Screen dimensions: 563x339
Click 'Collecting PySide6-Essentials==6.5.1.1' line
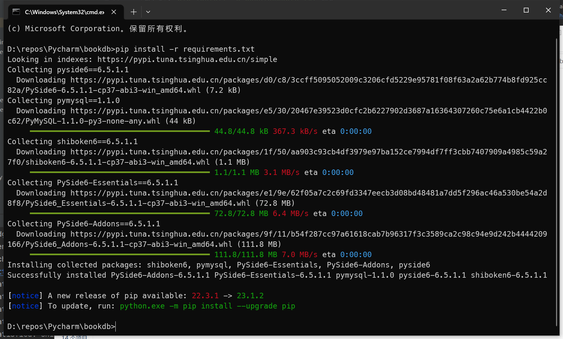[93, 183]
